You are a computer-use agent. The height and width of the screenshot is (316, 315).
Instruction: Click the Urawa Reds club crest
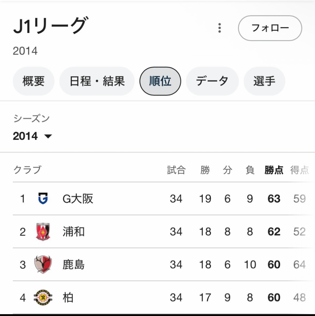(43, 232)
